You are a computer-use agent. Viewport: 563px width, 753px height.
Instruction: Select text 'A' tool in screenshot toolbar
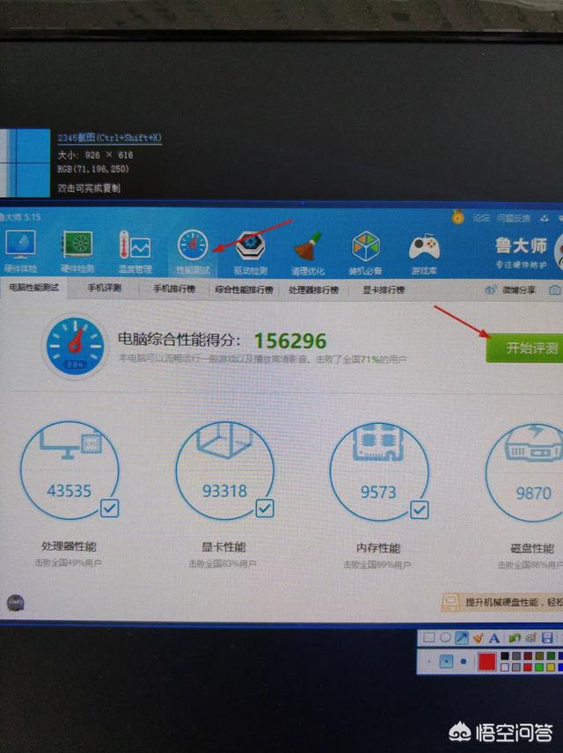[x=494, y=639]
